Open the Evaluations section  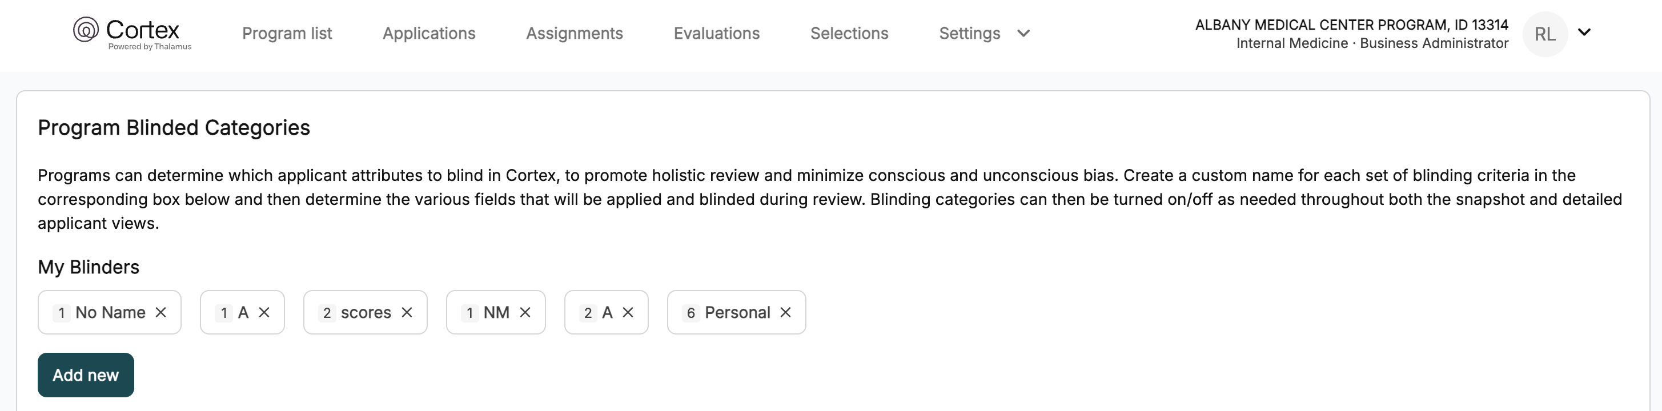717,34
